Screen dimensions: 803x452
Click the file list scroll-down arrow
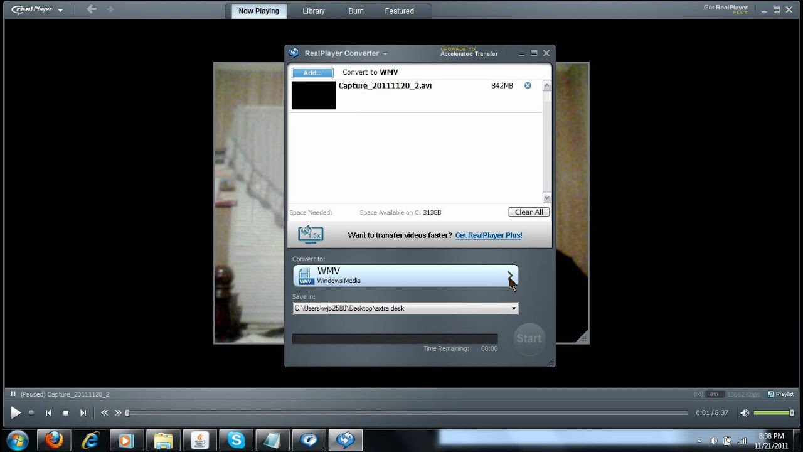(546, 197)
